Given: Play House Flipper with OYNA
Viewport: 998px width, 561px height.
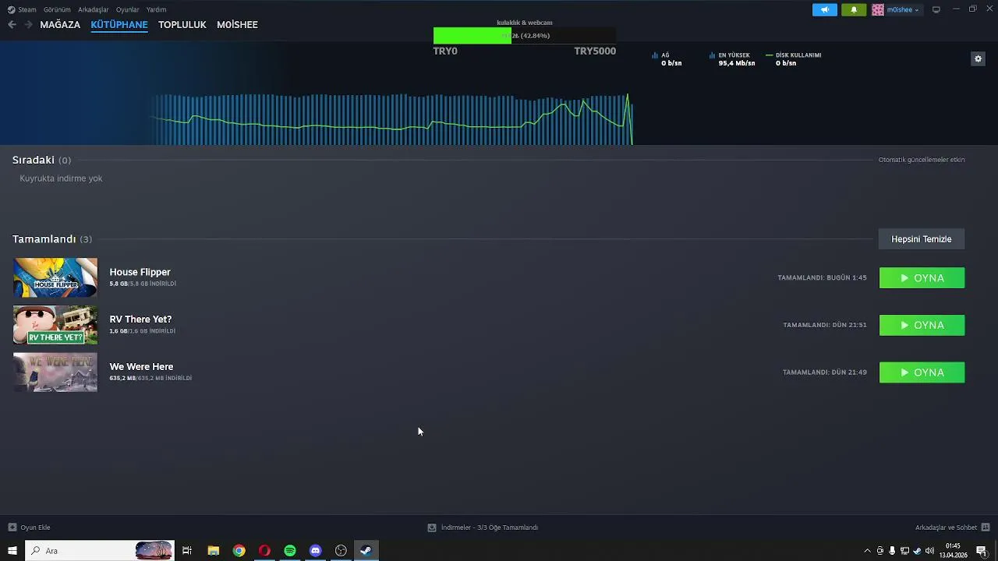Looking at the screenshot, I should [x=922, y=278].
